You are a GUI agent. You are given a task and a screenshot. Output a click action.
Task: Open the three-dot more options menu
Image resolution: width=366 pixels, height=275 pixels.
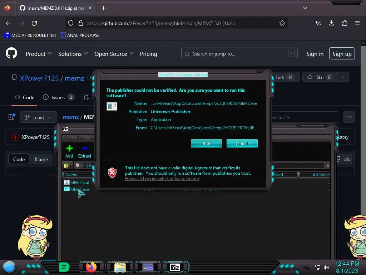coord(349,117)
